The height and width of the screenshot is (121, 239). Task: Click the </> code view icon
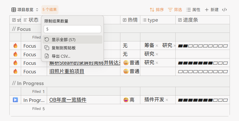(x=224, y=10)
